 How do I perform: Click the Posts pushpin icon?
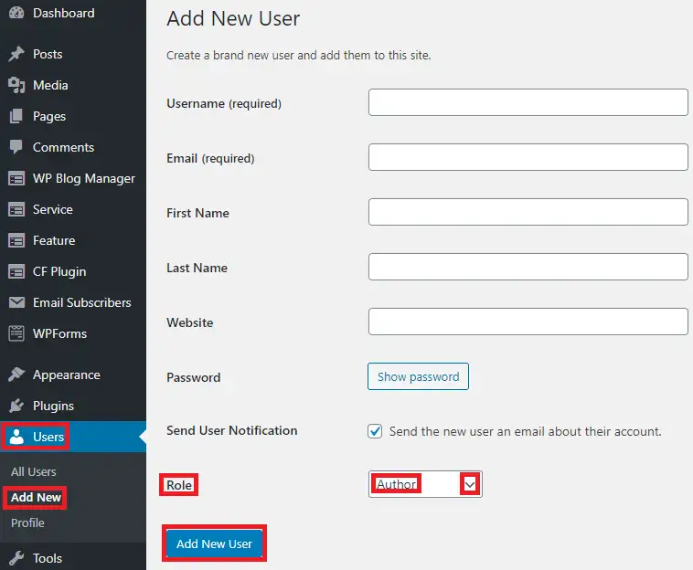[16, 54]
